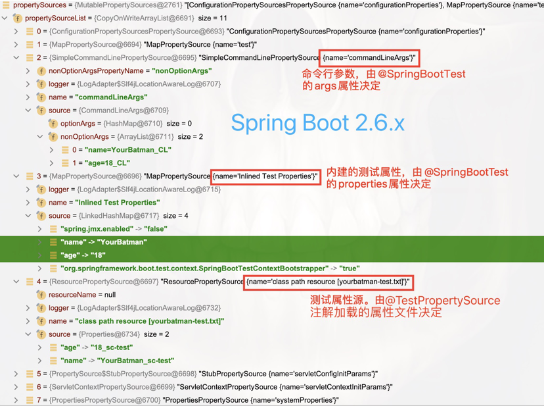The height and width of the screenshot is (406, 544).
Task: Select the propertySources root variable
Action: coord(39,5)
